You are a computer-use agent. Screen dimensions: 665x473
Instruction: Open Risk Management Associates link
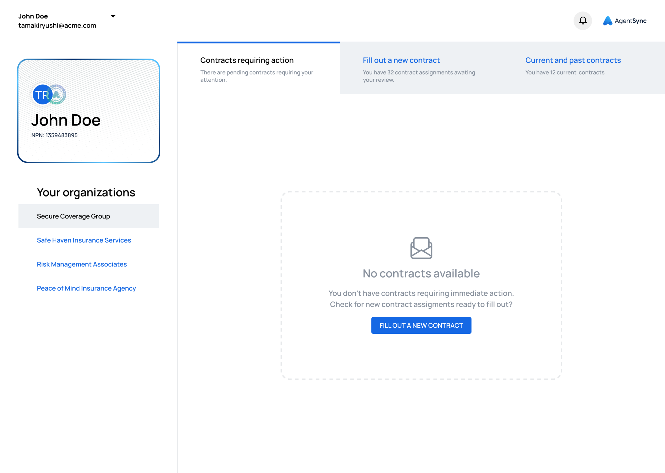pos(82,264)
